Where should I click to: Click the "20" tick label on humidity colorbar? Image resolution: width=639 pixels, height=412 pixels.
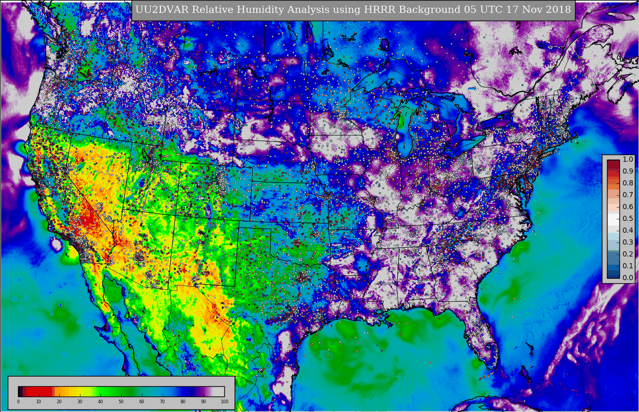click(x=59, y=402)
